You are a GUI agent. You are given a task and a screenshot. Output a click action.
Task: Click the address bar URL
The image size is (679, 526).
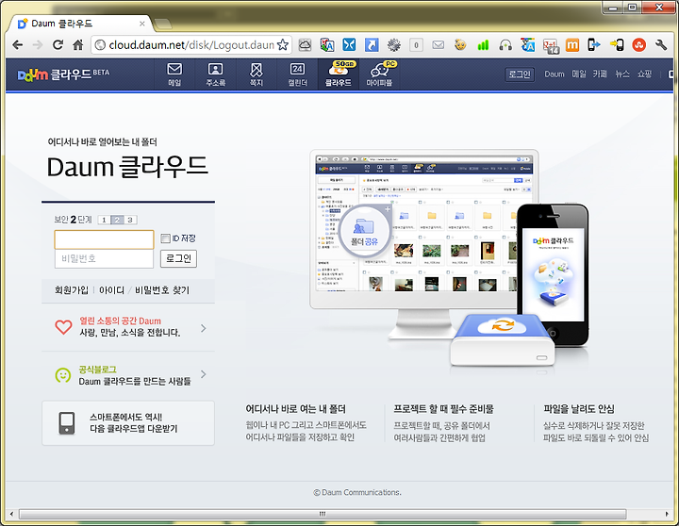[x=190, y=45]
